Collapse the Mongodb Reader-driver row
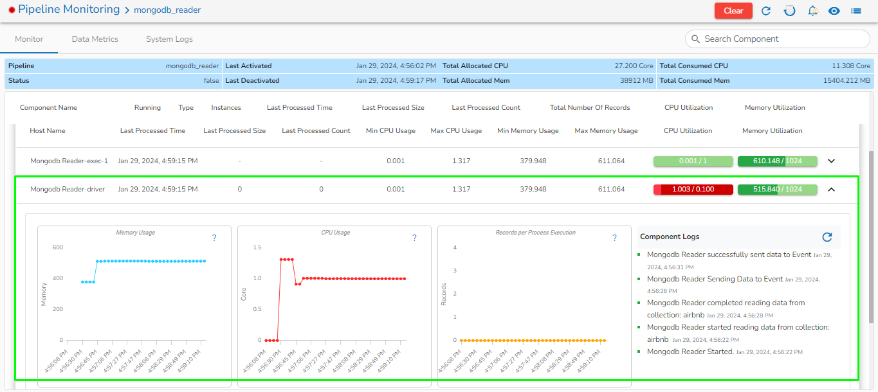Image resolution: width=878 pixels, height=392 pixels. (831, 190)
